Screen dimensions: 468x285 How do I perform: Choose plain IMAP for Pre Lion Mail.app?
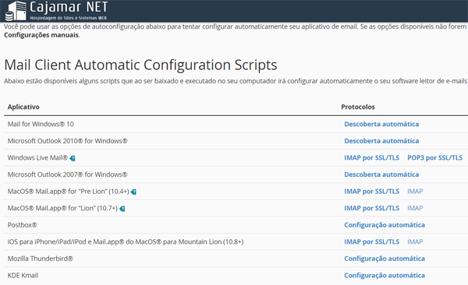pyautogui.click(x=415, y=192)
